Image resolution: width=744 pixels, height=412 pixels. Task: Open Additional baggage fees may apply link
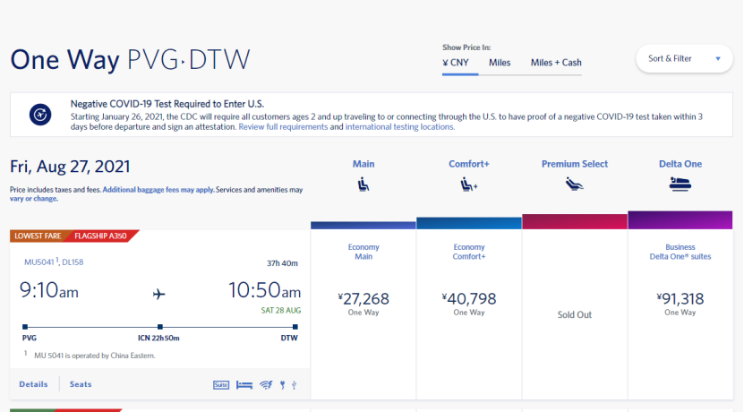point(157,190)
